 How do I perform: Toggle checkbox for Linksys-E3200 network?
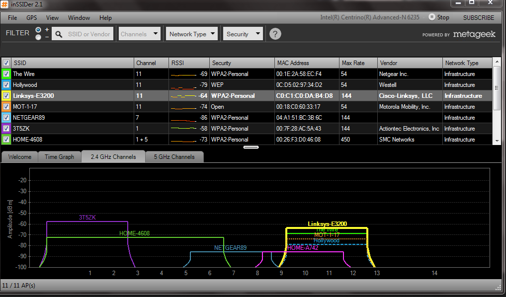(6, 96)
